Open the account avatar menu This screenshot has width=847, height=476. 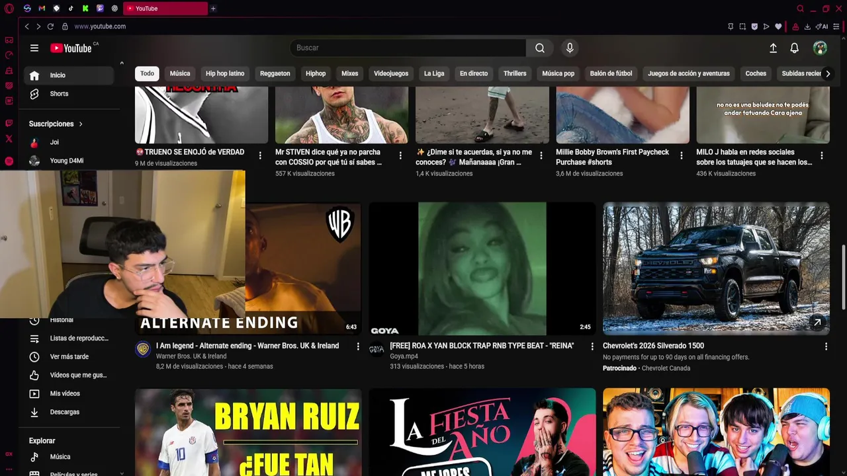(820, 48)
